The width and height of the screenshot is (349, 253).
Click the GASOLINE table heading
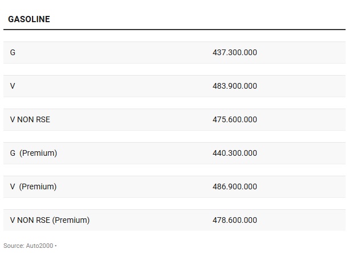point(29,19)
